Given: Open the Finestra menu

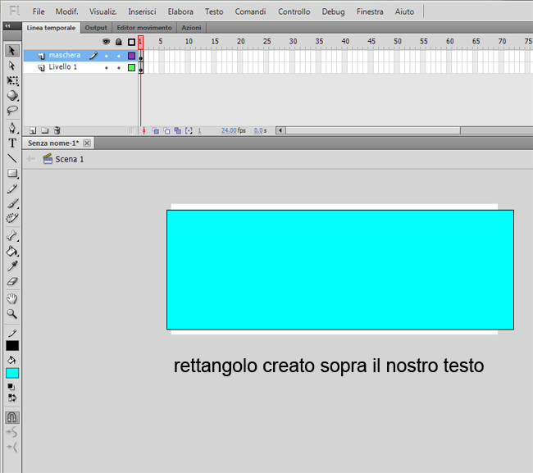Looking at the screenshot, I should point(370,11).
